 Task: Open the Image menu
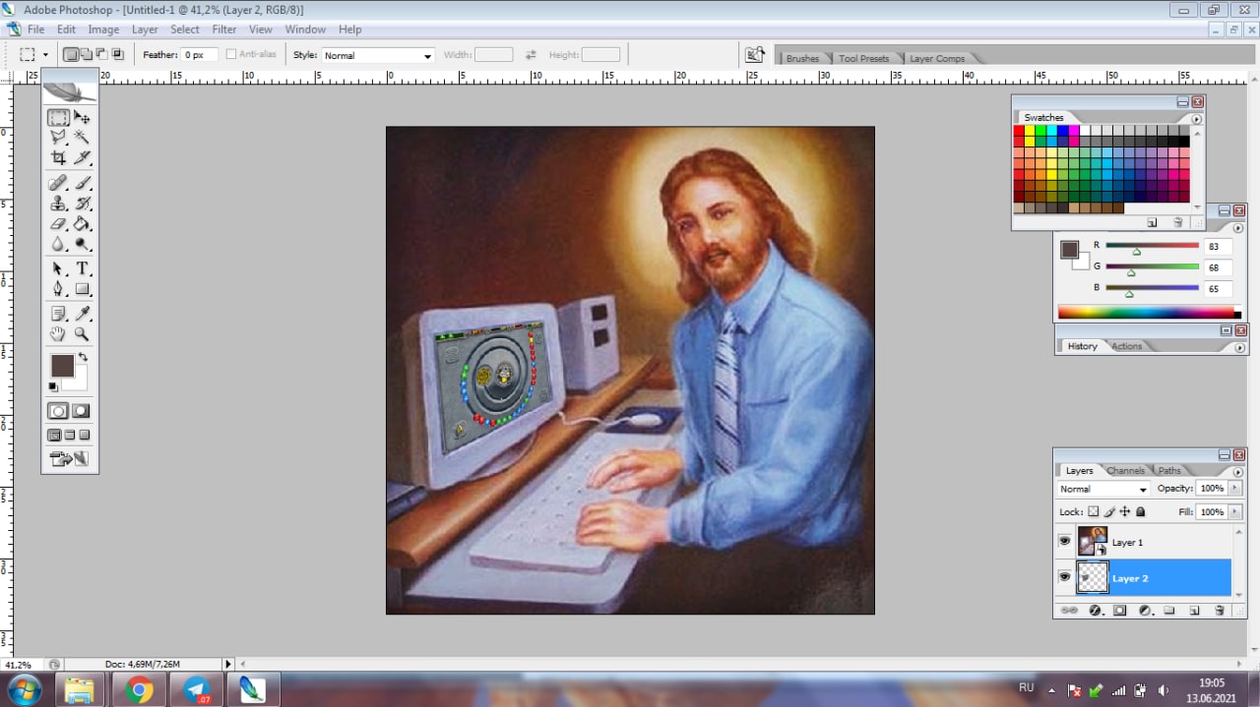[103, 29]
